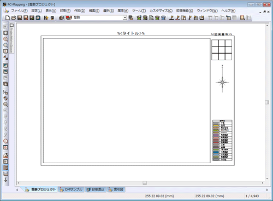Click the Open folder icon in toolbar
273x201 pixels.
(14, 18)
